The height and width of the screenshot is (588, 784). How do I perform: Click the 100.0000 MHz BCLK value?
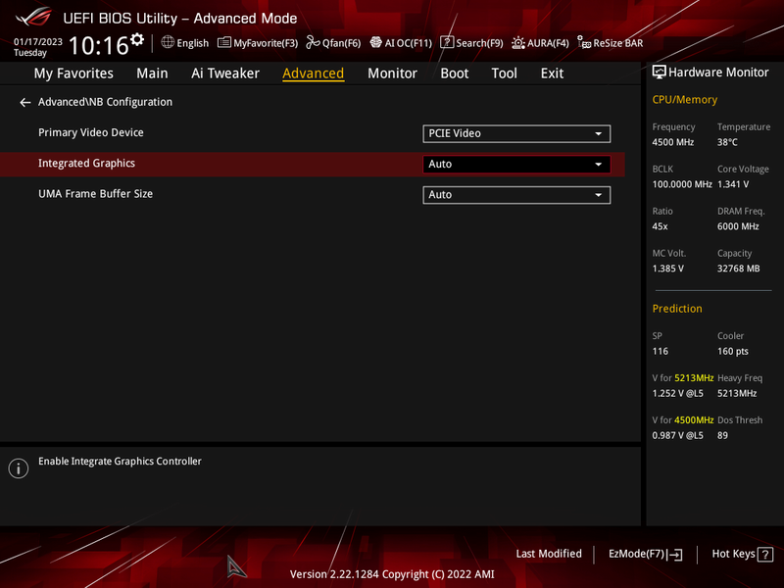coord(682,184)
